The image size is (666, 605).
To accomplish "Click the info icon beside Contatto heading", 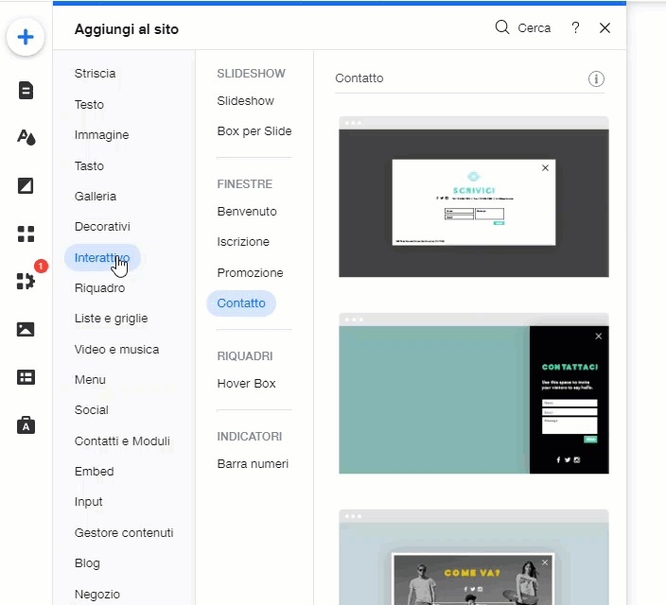I will pyautogui.click(x=596, y=78).
